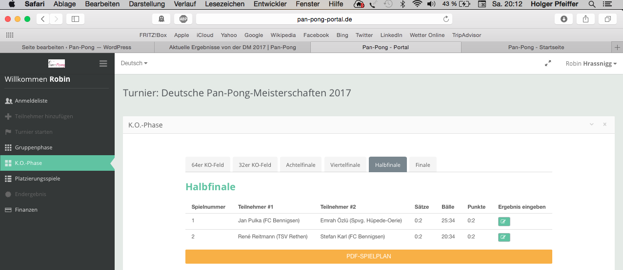Image resolution: width=623 pixels, height=270 pixels.
Task: Toggle the sidebar hamburger menu icon
Action: 103,63
